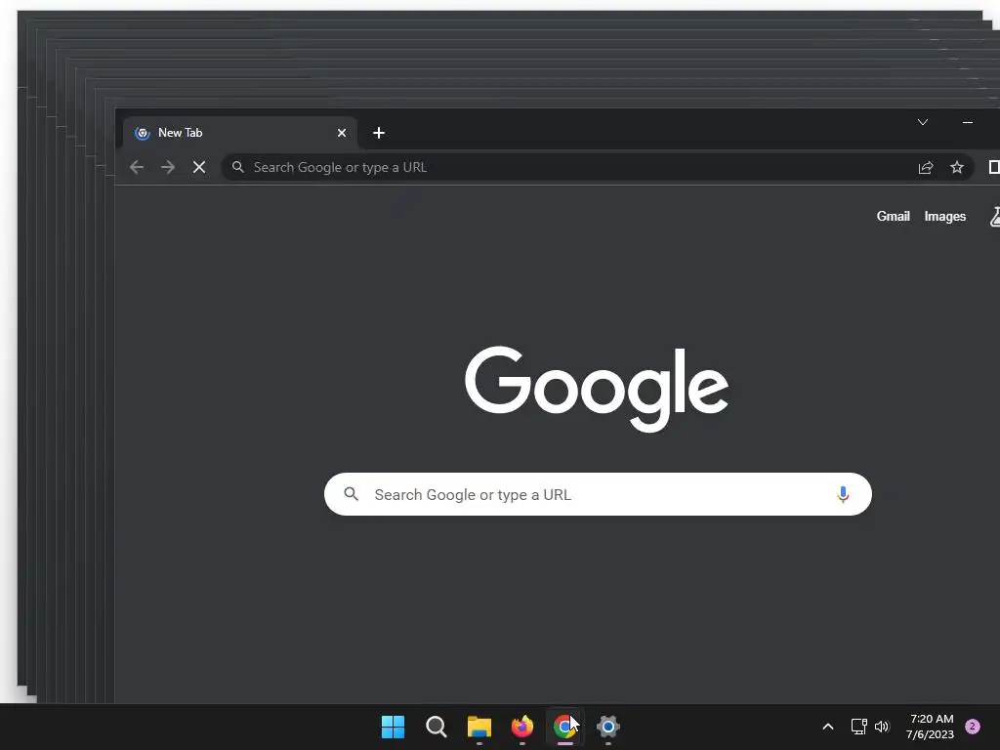Switch to Firefox in the taskbar

pos(522,727)
